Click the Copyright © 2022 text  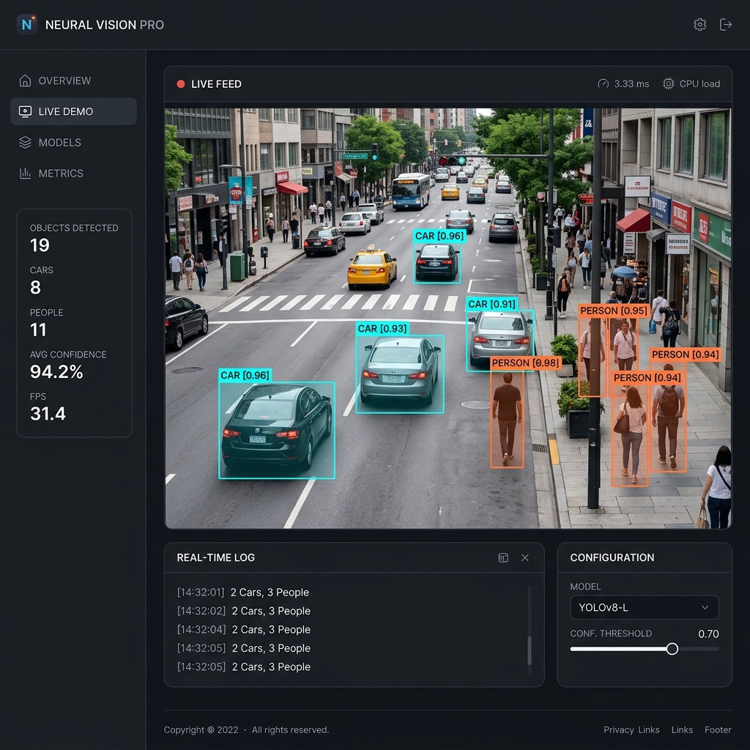point(201,730)
